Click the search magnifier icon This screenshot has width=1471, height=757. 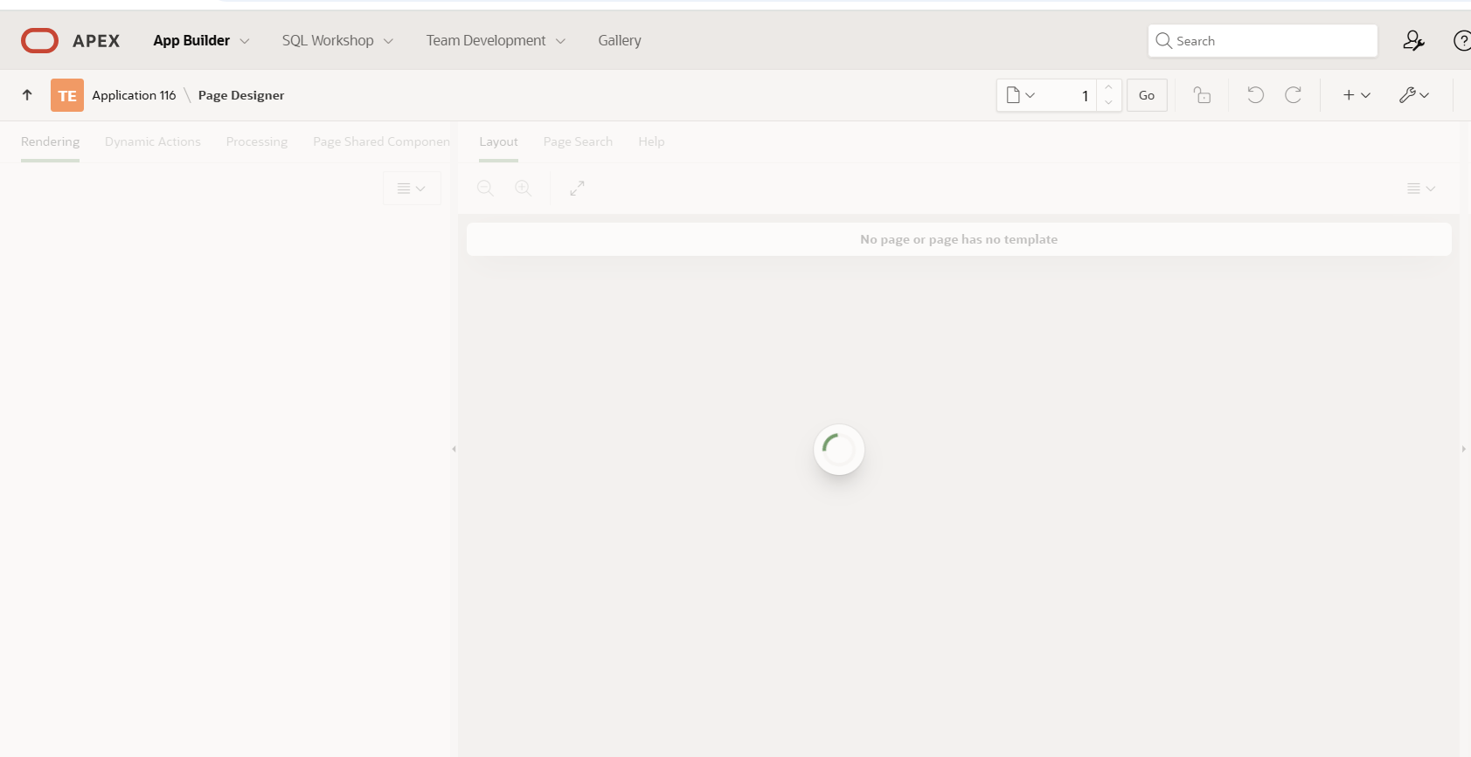tap(1163, 40)
